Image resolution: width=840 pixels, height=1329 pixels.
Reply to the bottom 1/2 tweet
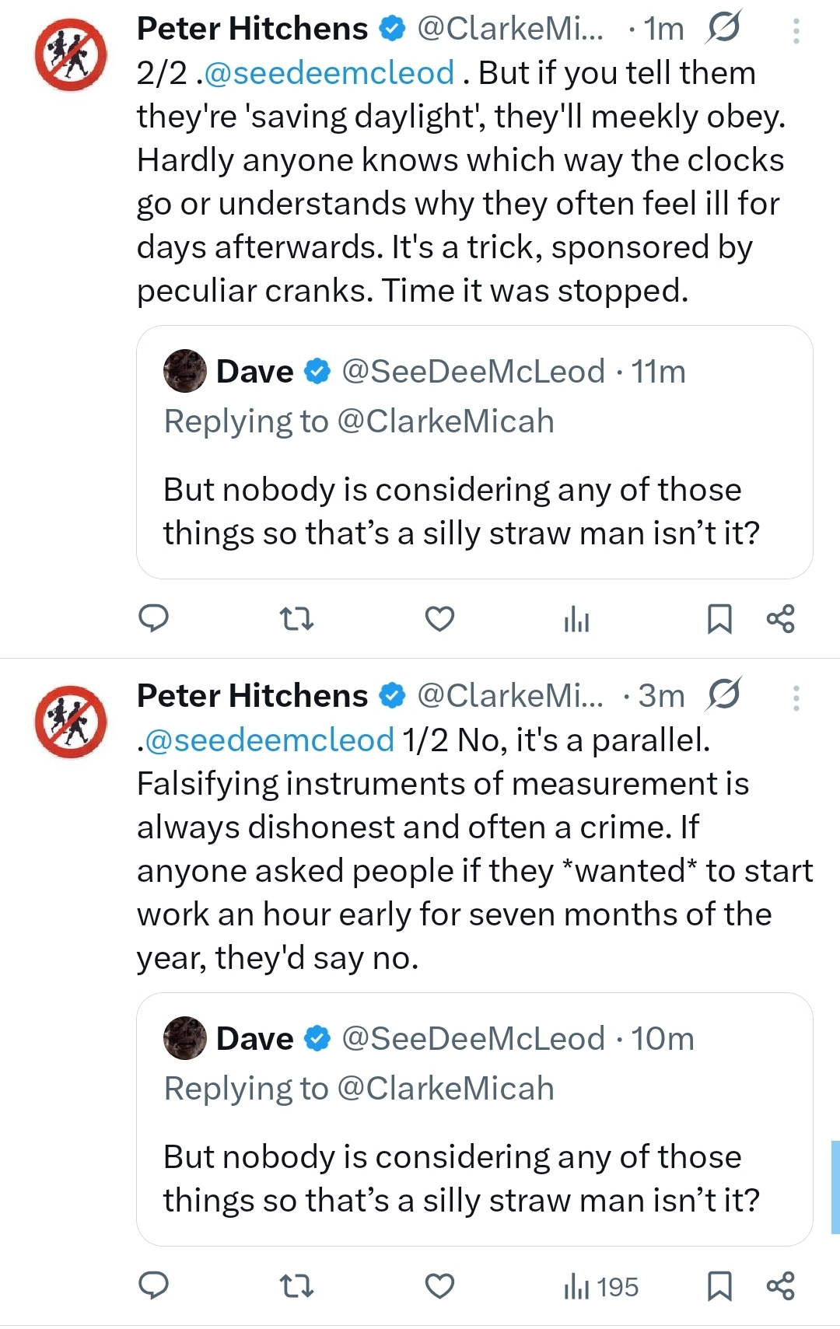tap(153, 1286)
